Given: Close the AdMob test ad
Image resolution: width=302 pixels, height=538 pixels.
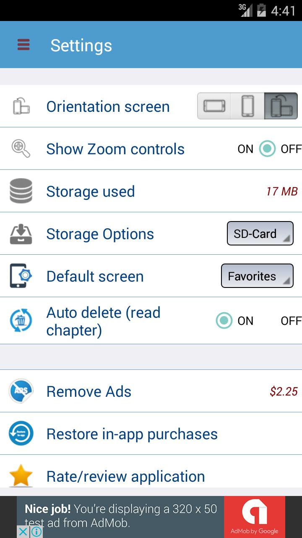Looking at the screenshot, I should point(23,532).
